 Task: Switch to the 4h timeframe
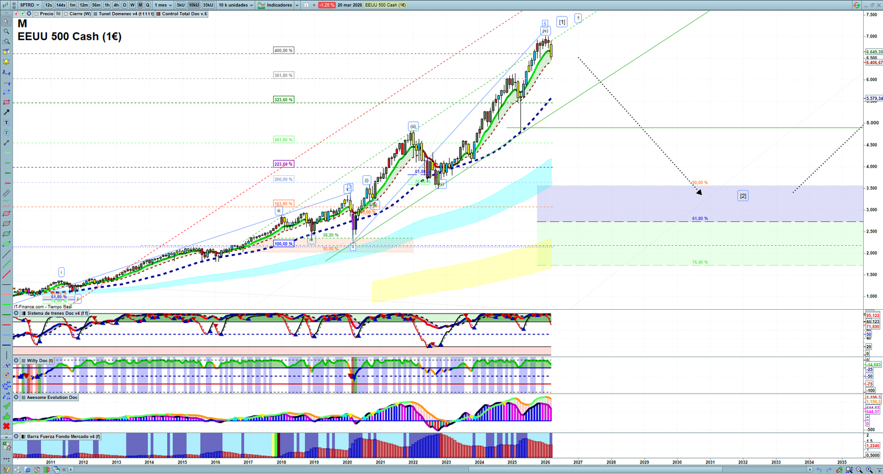click(x=116, y=5)
